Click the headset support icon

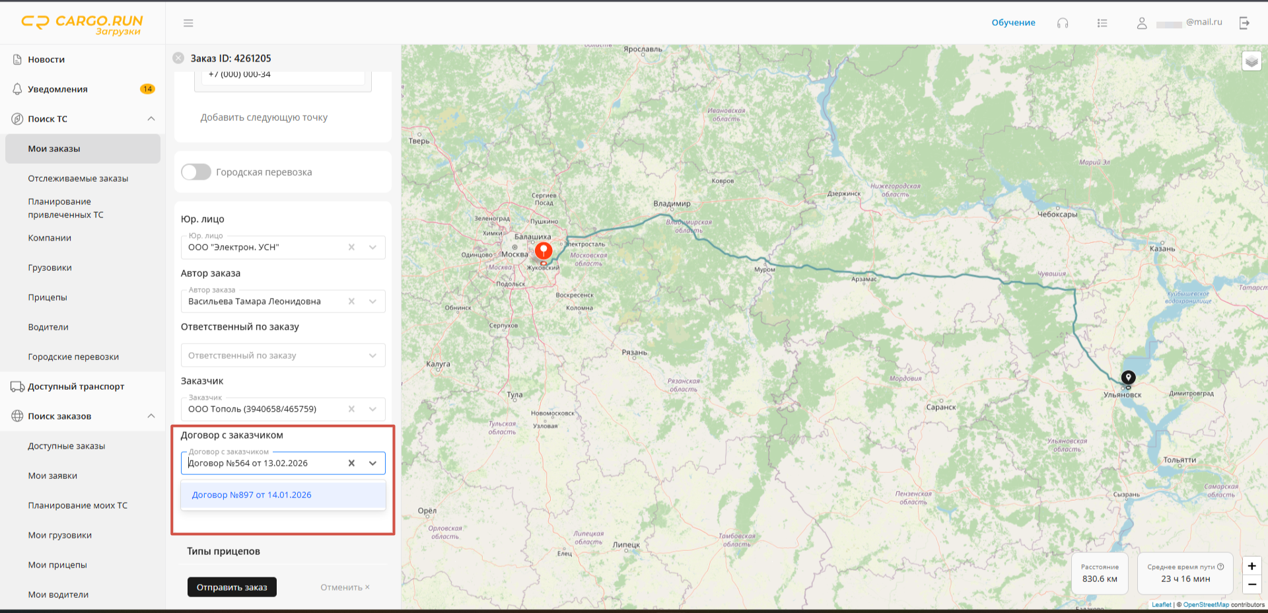[1063, 23]
